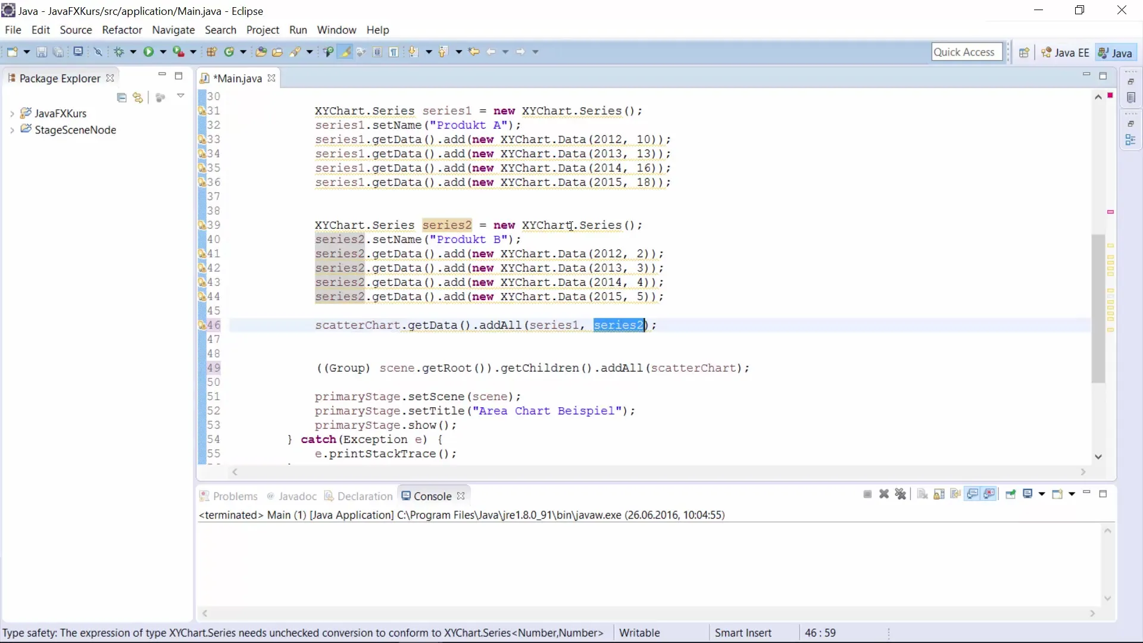
Task: Open the Run configurations dropdown arrow
Action: (x=163, y=52)
